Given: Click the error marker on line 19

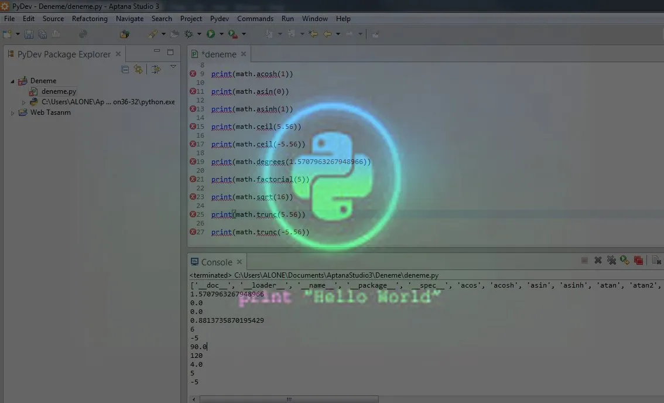Looking at the screenshot, I should (193, 162).
